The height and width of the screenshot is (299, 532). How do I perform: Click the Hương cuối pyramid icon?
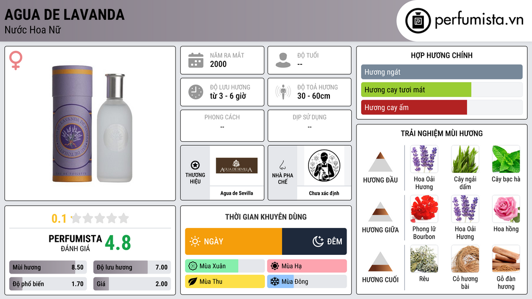(x=380, y=262)
